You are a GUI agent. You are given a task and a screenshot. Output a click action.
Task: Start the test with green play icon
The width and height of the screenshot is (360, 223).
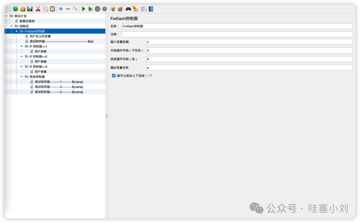point(84,9)
